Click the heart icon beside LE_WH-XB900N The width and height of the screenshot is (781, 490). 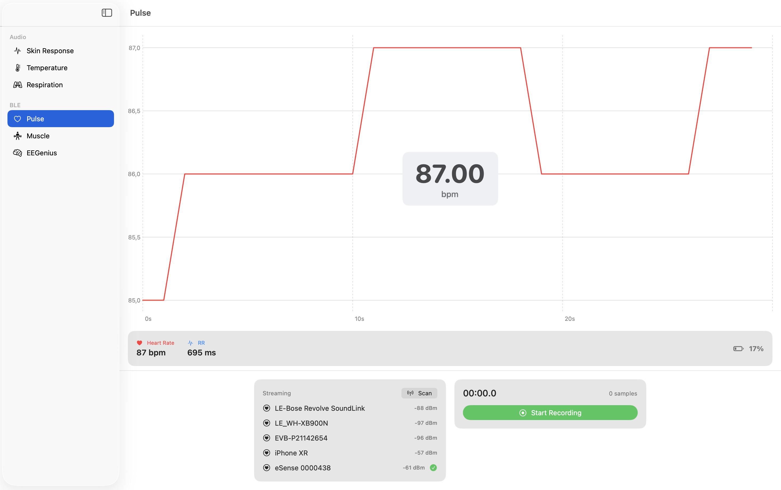click(267, 423)
